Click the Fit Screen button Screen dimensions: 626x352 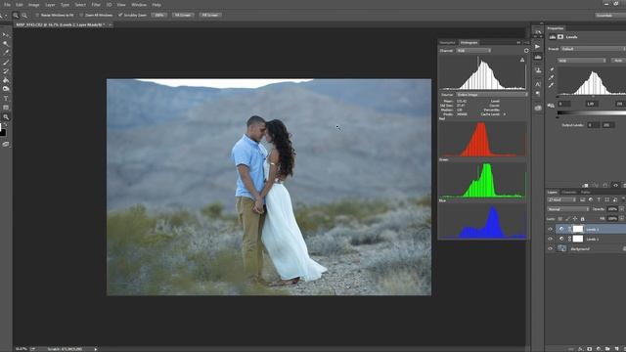[x=183, y=16]
